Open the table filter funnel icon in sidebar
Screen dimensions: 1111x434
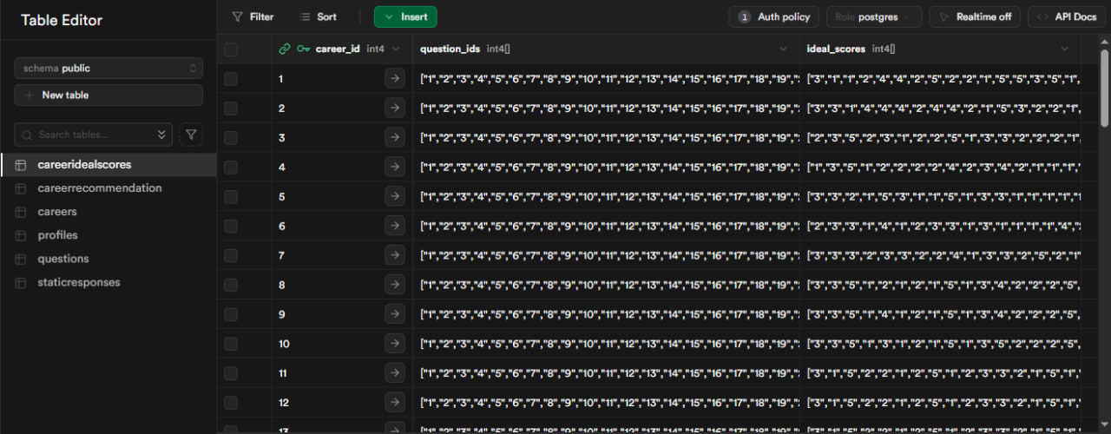tap(191, 135)
